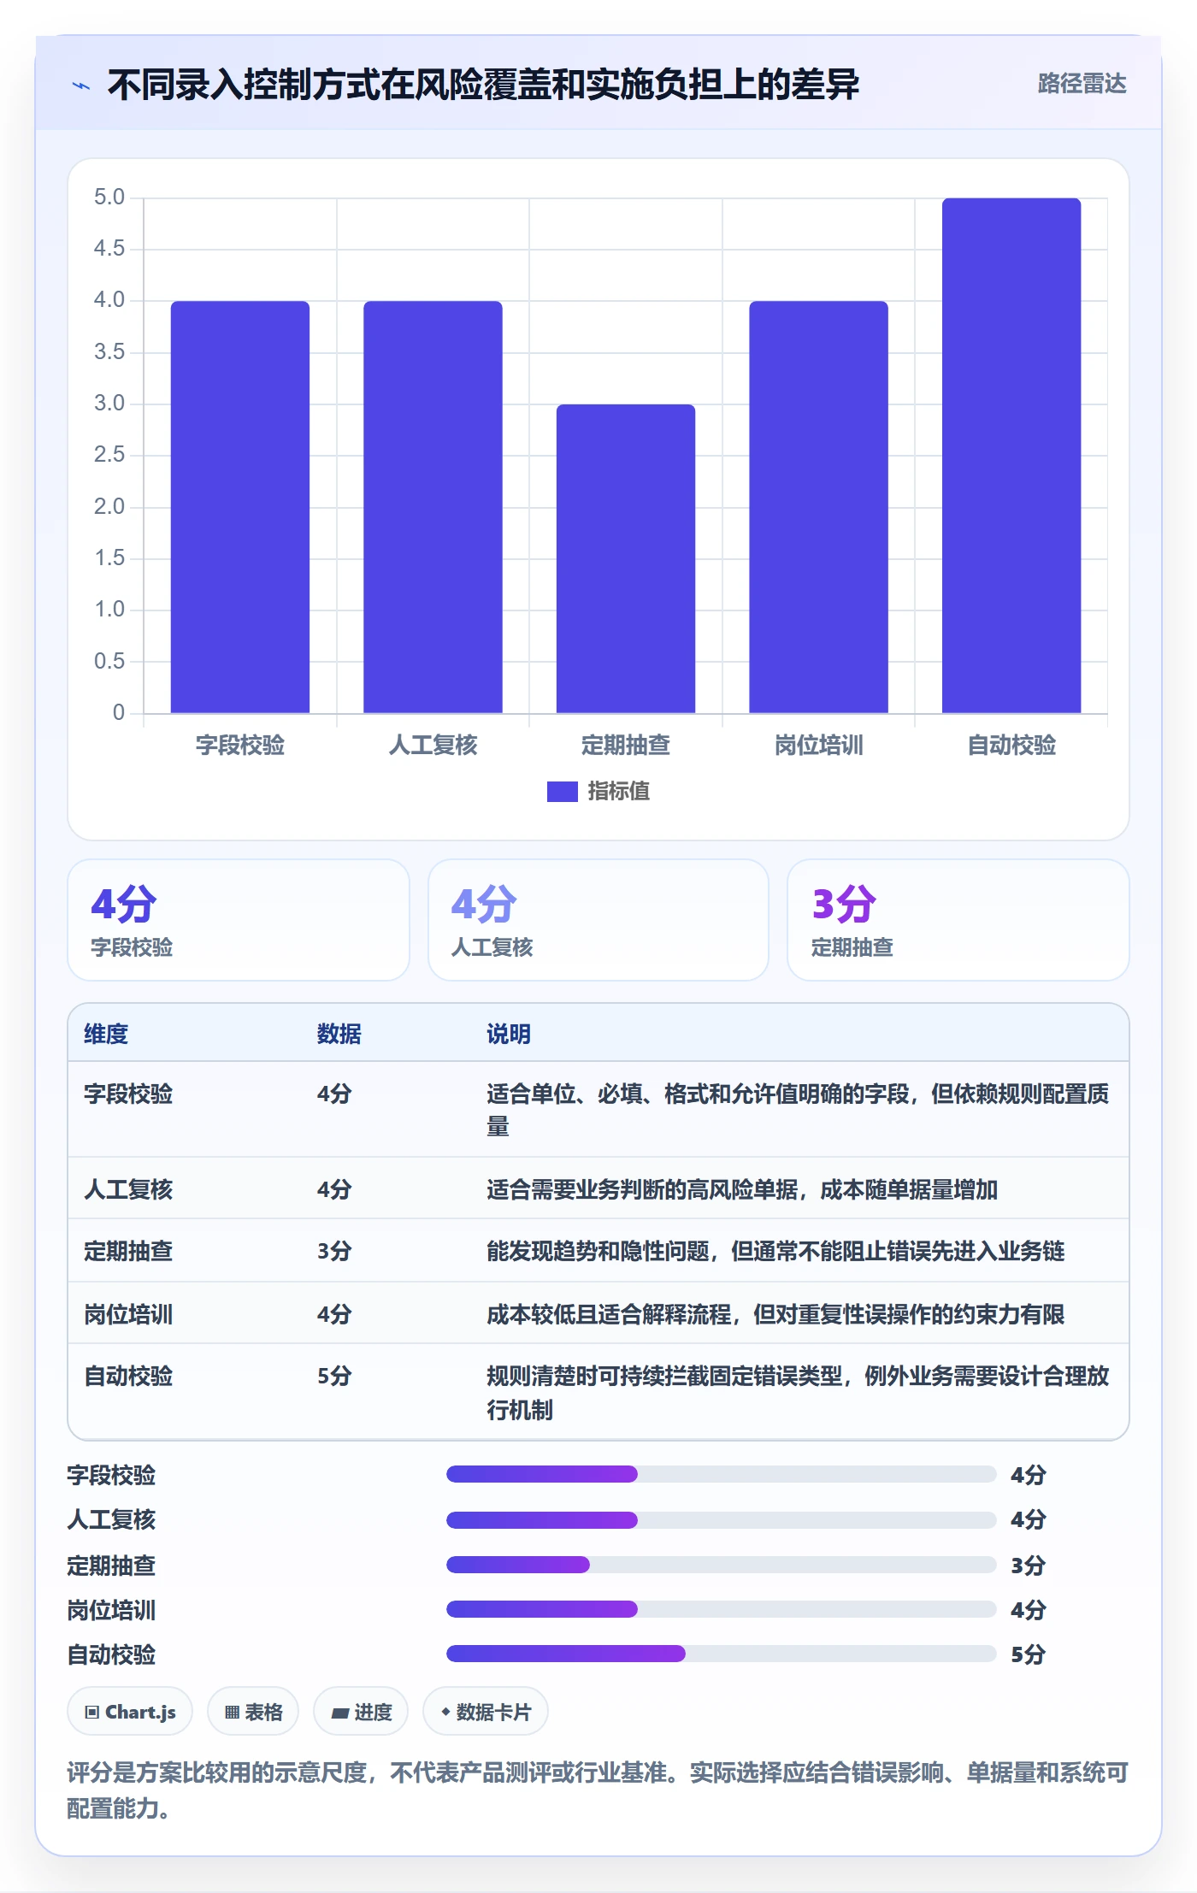Image resolution: width=1197 pixels, height=1893 pixels.
Task: Click the 说明 column header
Action: pos(509,1034)
